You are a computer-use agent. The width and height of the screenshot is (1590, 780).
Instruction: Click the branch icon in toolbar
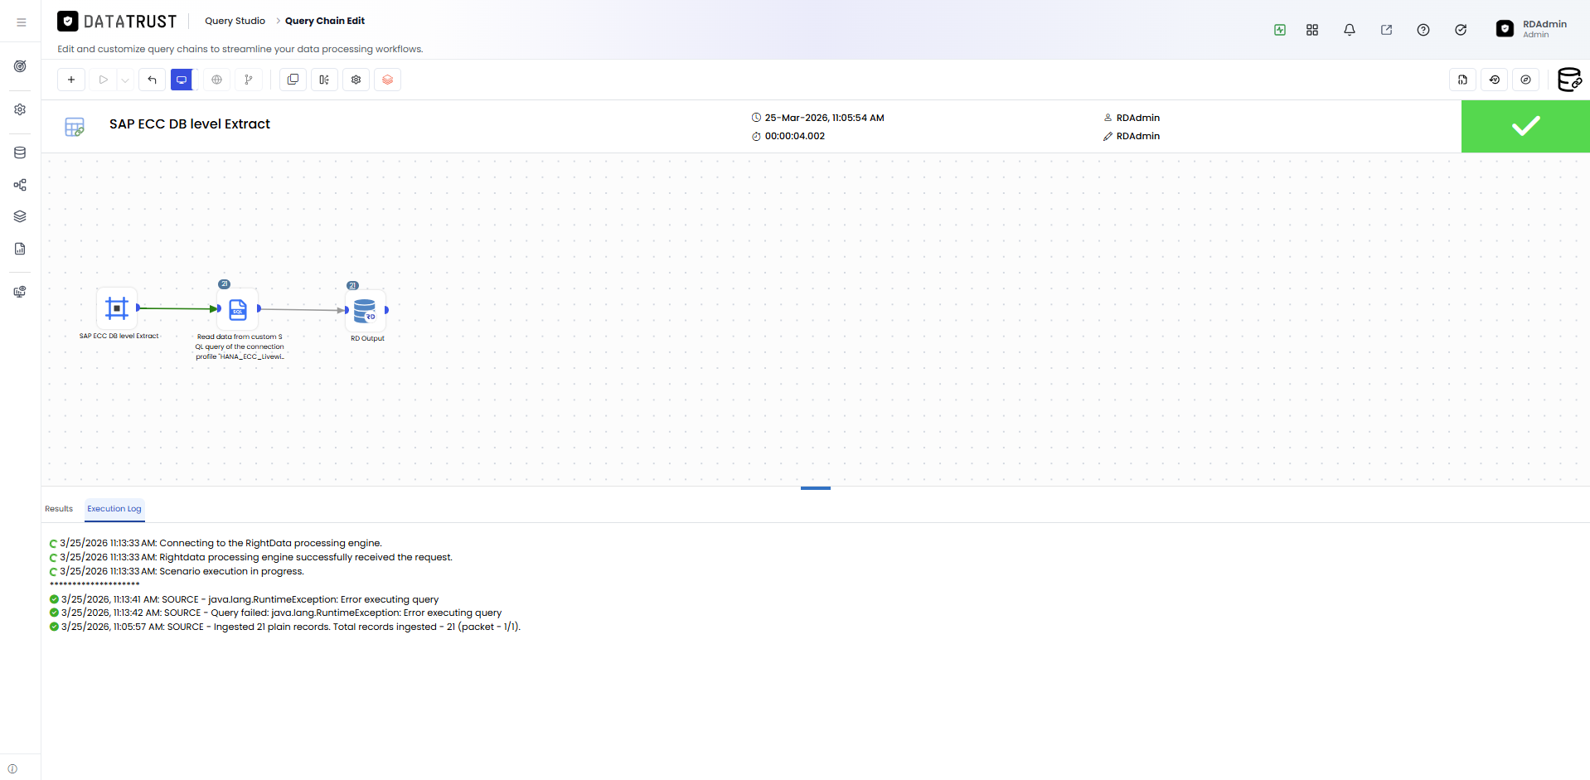coord(249,80)
